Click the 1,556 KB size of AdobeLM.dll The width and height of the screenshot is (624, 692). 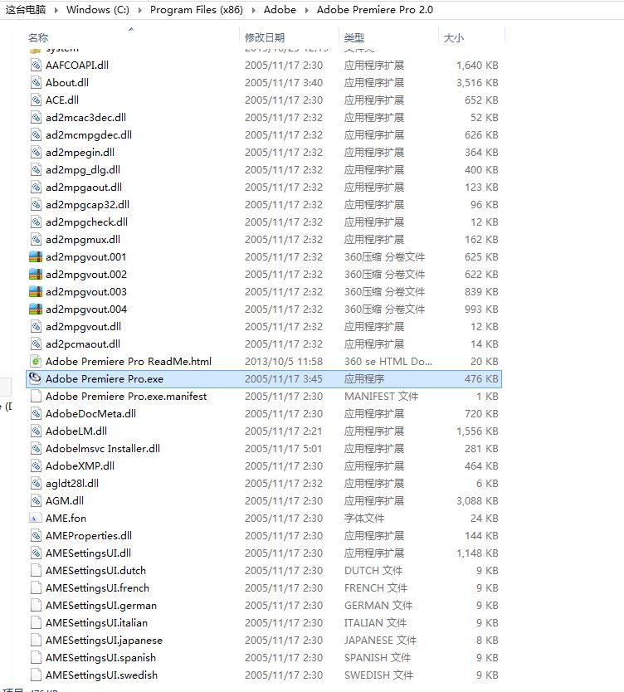[x=477, y=431]
